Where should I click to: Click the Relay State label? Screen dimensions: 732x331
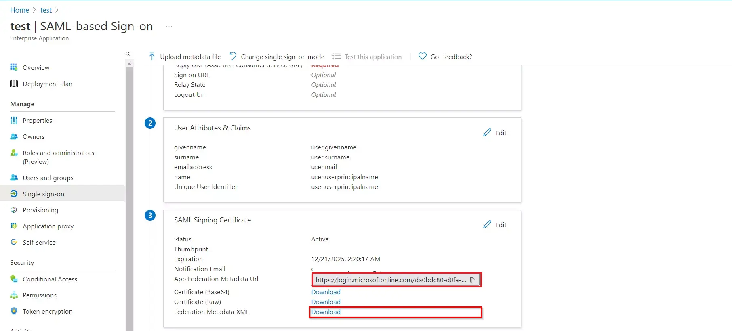190,84
